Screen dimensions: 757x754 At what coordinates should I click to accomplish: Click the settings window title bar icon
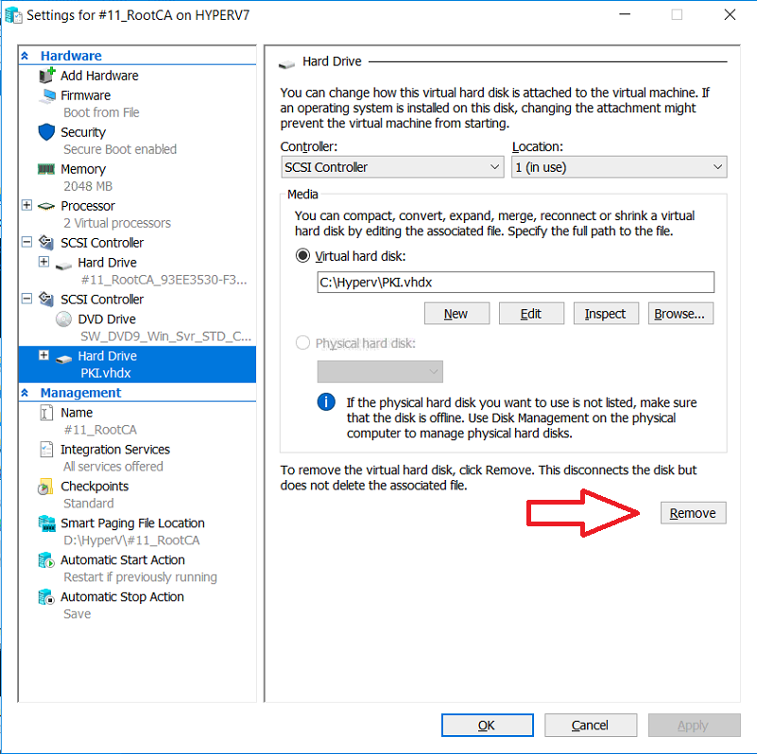tap(13, 15)
